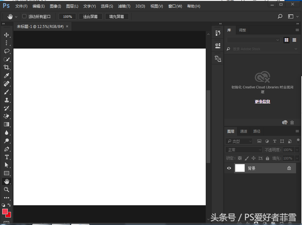Select the Rectangle shape tool
The height and width of the screenshot is (225, 302).
click(x=7, y=173)
